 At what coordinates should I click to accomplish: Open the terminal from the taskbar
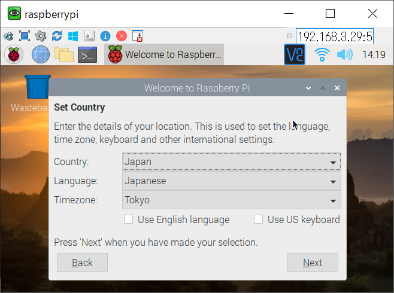87,54
